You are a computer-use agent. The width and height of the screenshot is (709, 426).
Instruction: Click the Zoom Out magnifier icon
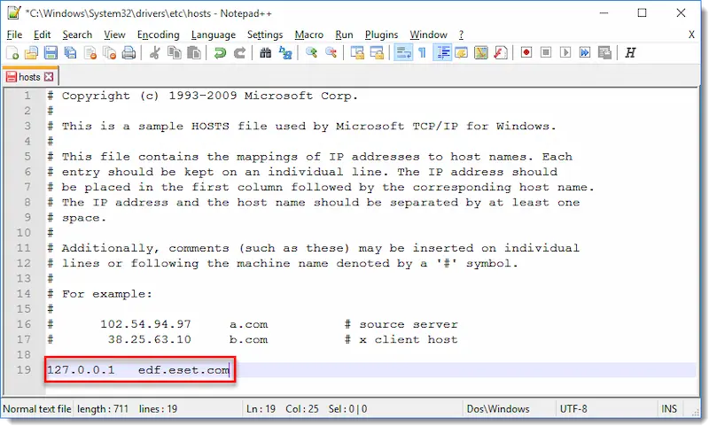pos(331,53)
